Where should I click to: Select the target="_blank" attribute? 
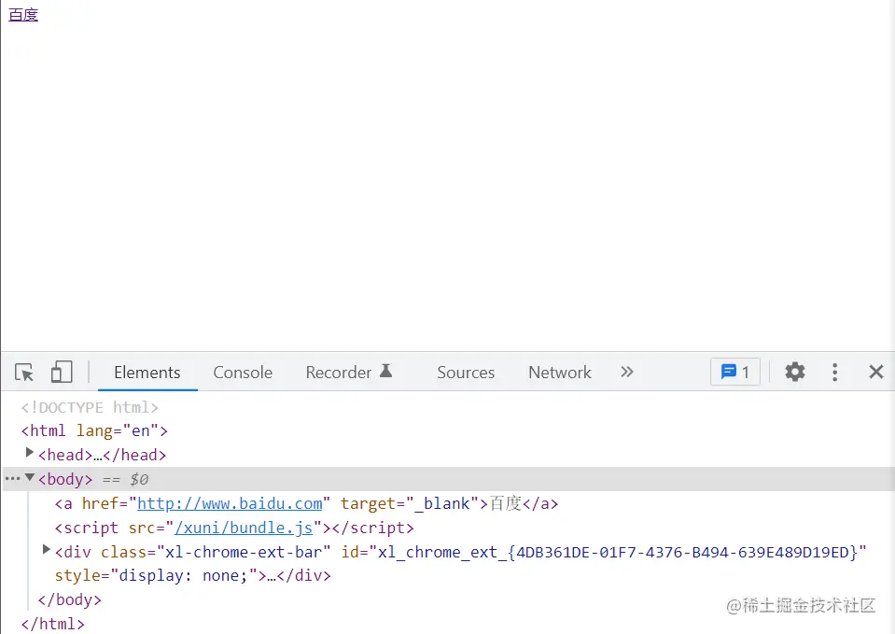tap(410, 503)
